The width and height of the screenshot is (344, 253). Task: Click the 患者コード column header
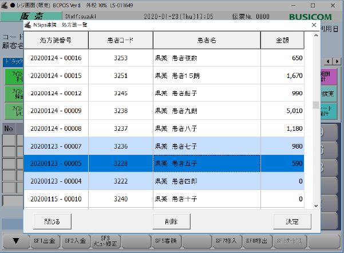pyautogui.click(x=120, y=40)
